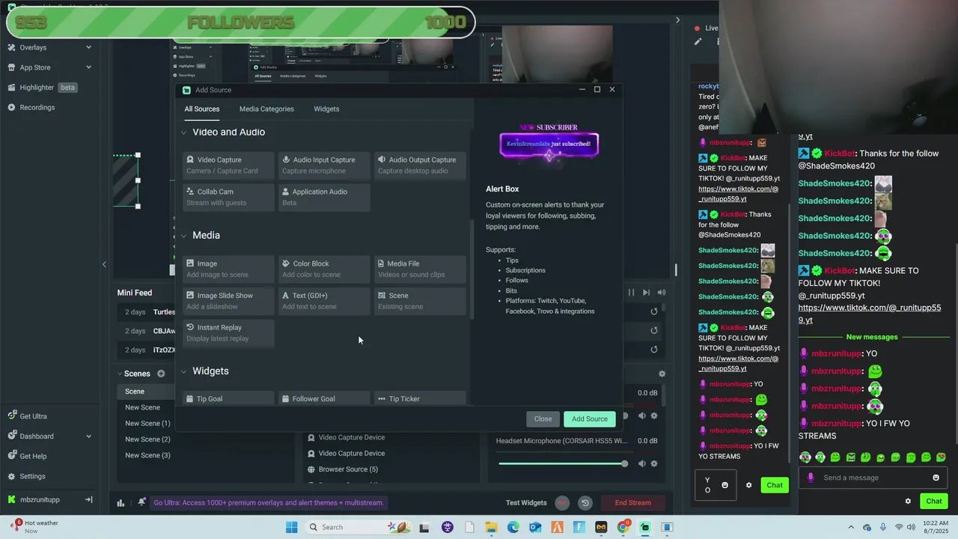Screen dimensions: 958x539
Task: Select the Color Block source
Action: pyautogui.click(x=324, y=269)
